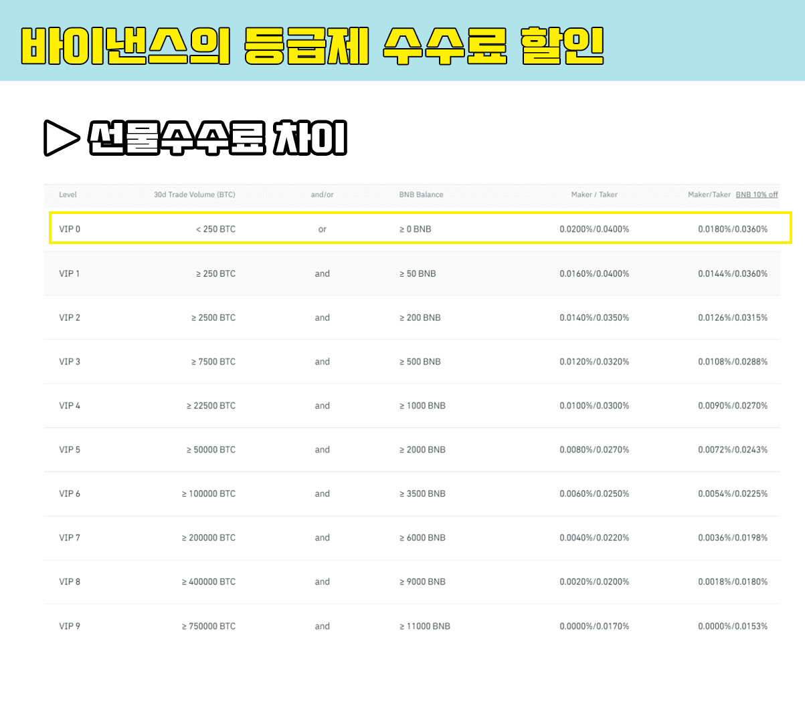This screenshot has height=702, width=805.
Task: Select the 'or' cell in VIP 0 row
Action: pyautogui.click(x=323, y=229)
